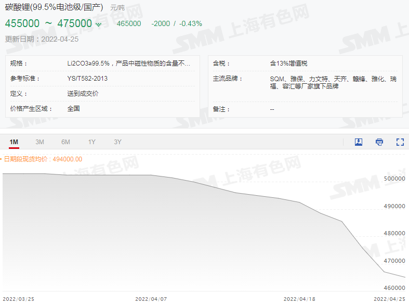Show the 1Y price history
This screenshot has width=409, height=305.
point(91,142)
